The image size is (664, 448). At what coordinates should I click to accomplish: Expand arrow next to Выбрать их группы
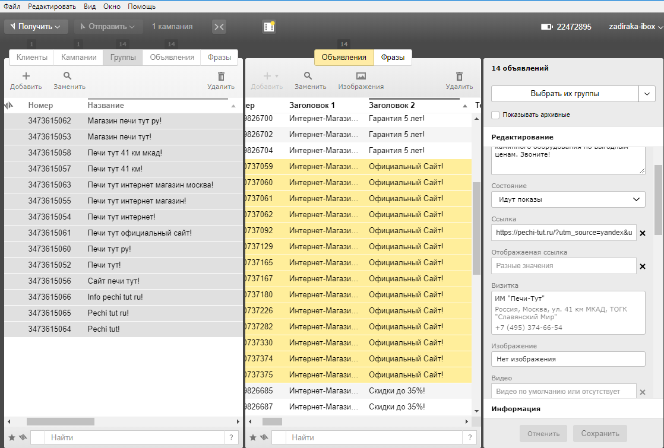tap(647, 94)
